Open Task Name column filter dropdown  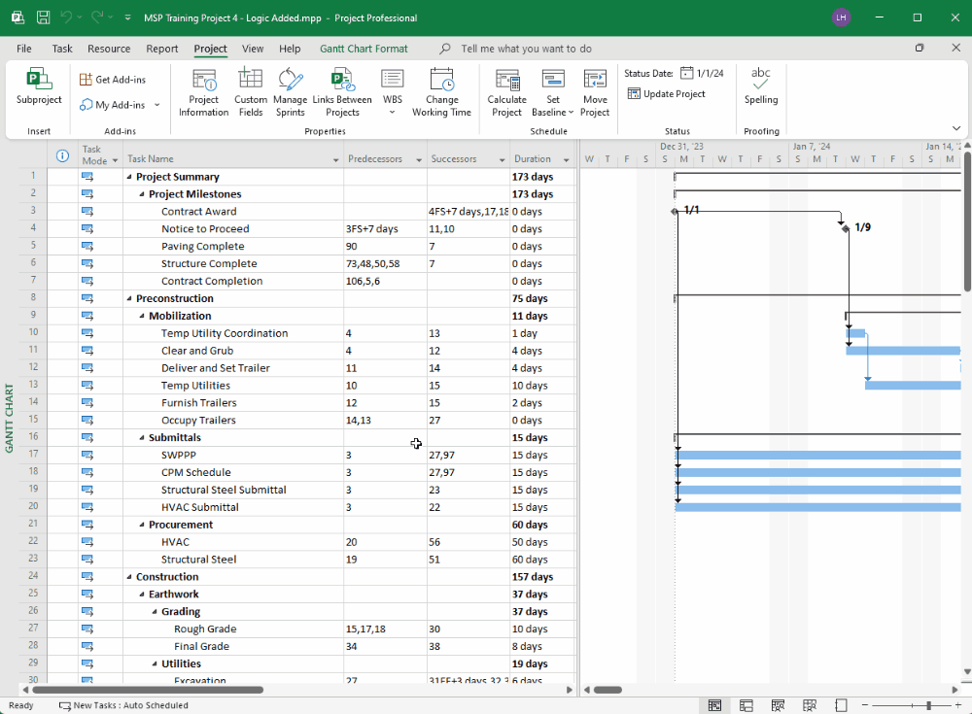(336, 160)
